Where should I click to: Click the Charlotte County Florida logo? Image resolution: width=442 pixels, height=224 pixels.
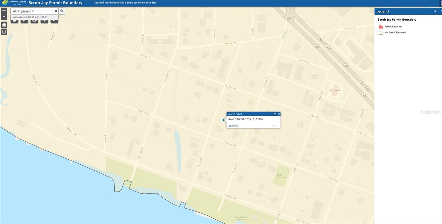[x=14, y=3]
